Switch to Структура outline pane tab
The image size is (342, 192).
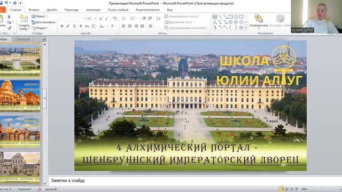click(22, 39)
